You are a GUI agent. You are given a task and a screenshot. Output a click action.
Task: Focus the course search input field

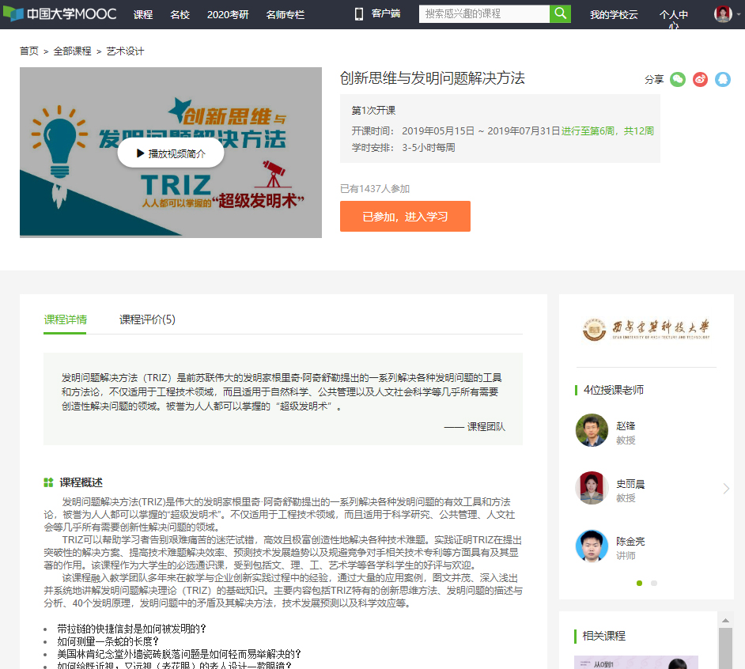(484, 13)
